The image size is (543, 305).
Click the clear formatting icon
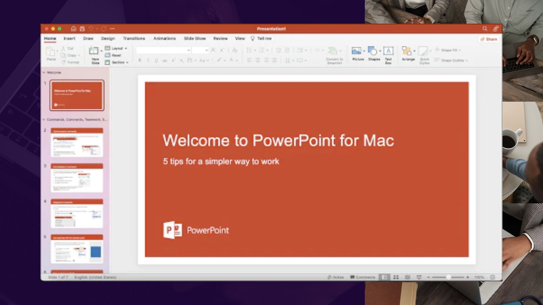coord(235,50)
